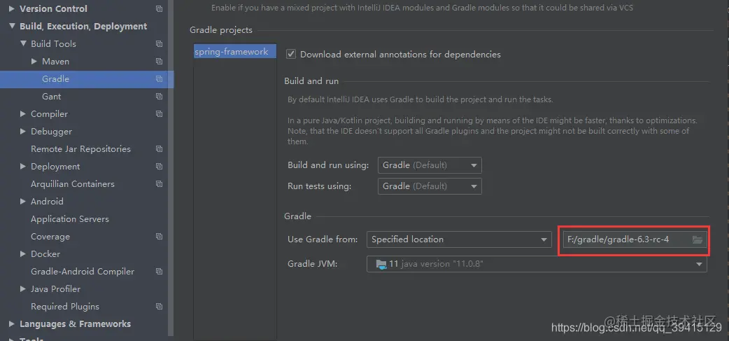This screenshot has height=341, width=729.
Task: Open the Gradle JVM dropdown
Action: point(537,264)
